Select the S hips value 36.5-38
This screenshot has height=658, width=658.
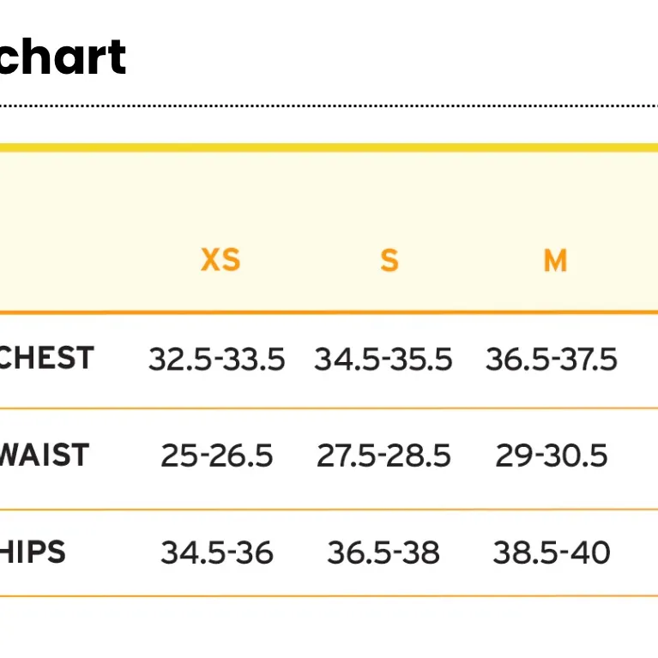[x=383, y=552]
